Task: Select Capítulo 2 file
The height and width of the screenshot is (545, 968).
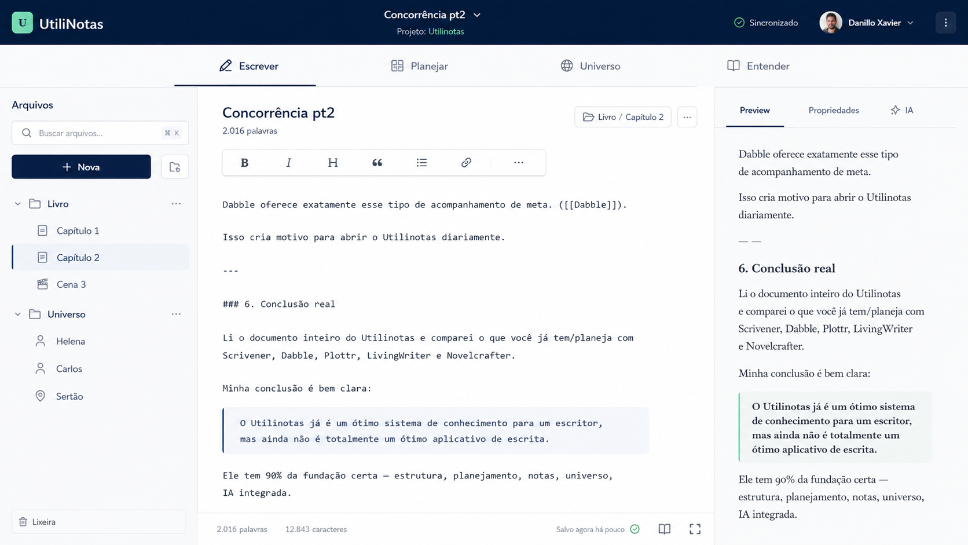Action: [100, 257]
